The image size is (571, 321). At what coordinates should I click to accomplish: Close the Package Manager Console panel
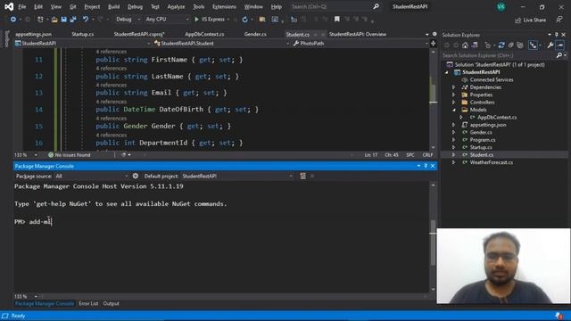(x=433, y=166)
